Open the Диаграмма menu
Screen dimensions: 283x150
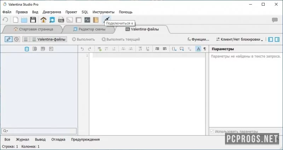[52, 12]
